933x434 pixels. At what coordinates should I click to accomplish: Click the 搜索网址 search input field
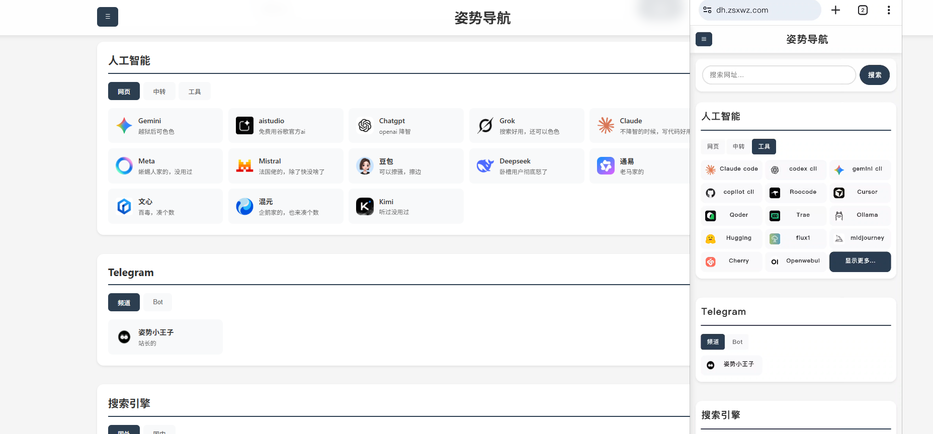click(x=779, y=75)
